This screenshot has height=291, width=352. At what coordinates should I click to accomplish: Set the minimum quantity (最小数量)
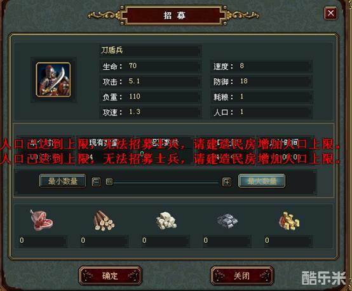coord(62,180)
